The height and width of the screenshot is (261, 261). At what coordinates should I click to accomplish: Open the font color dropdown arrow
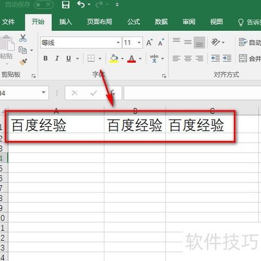tap(140, 59)
